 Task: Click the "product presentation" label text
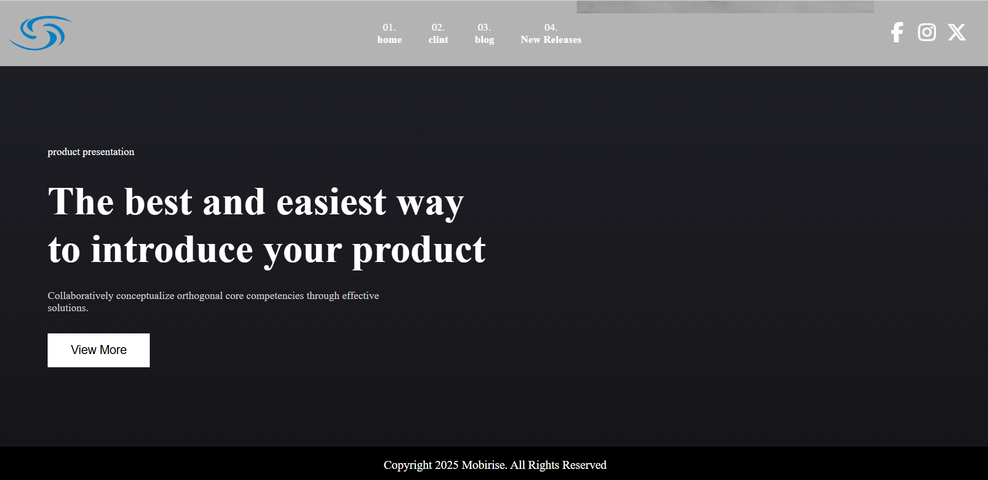point(91,152)
